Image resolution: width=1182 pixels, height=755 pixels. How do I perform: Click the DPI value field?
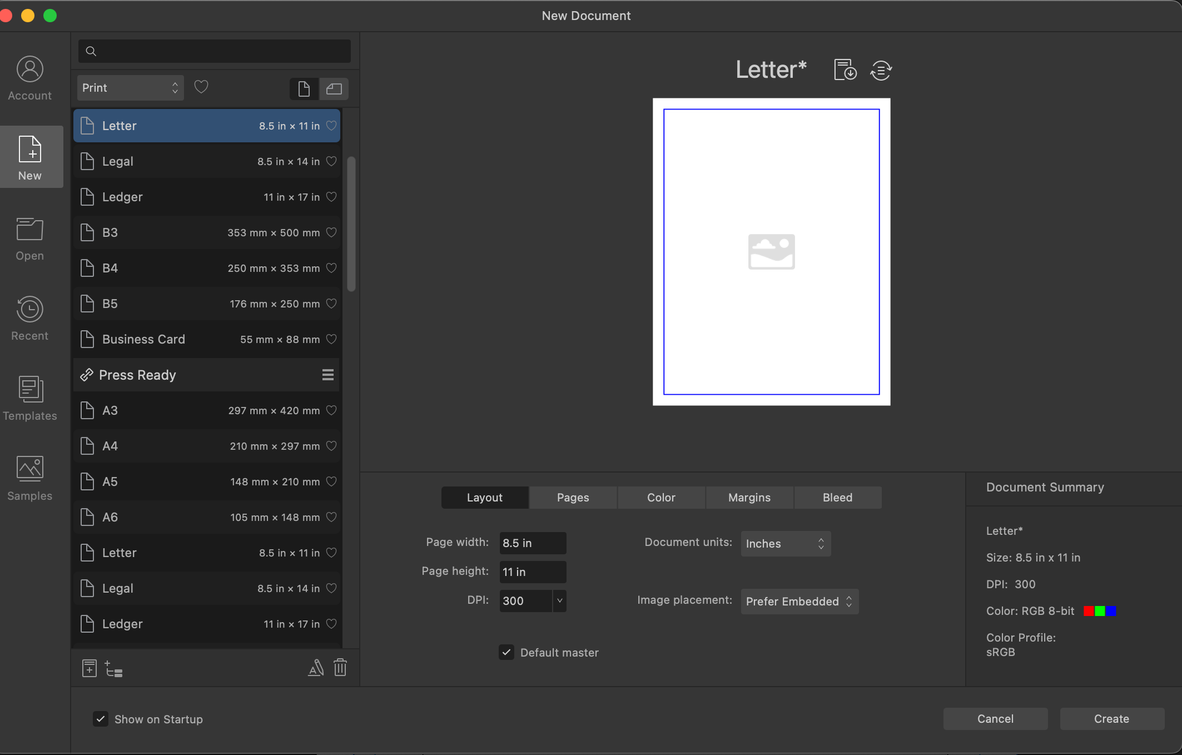[526, 601]
